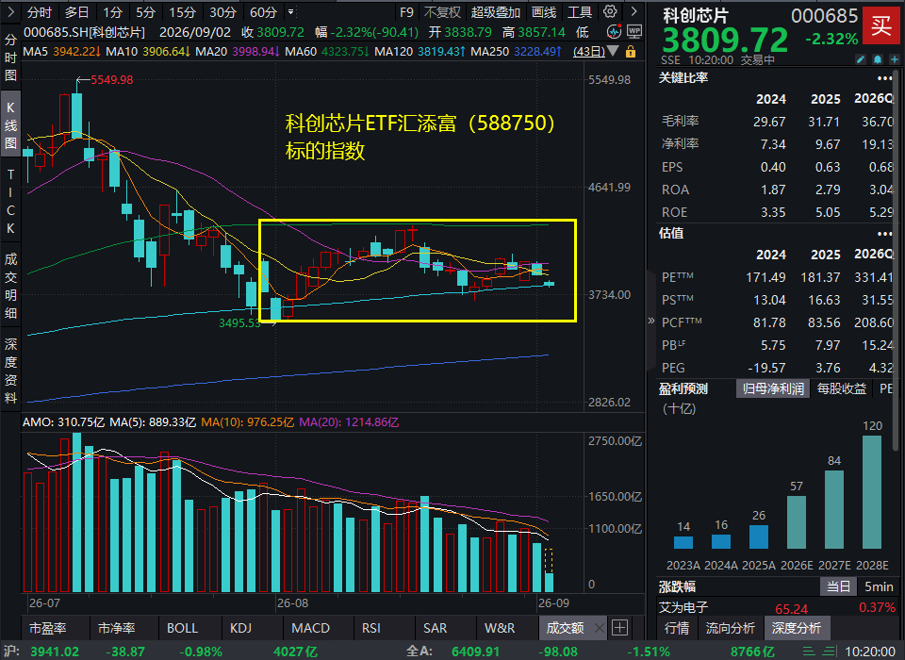Image resolution: width=905 pixels, height=660 pixels.
Task: Open 关键比率 more options dots
Action: [x=884, y=78]
